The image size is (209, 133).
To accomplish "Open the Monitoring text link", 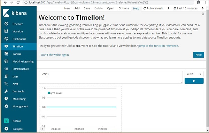I will click(x=19, y=99).
